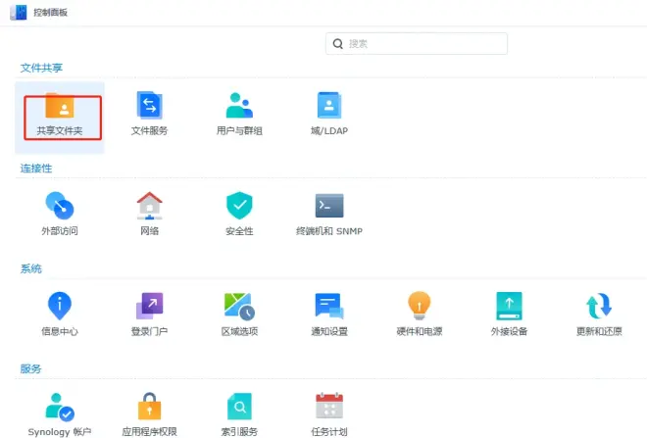Screen dimensions: 647x438
Task: Open 登录门户 login portal
Action: [149, 306]
